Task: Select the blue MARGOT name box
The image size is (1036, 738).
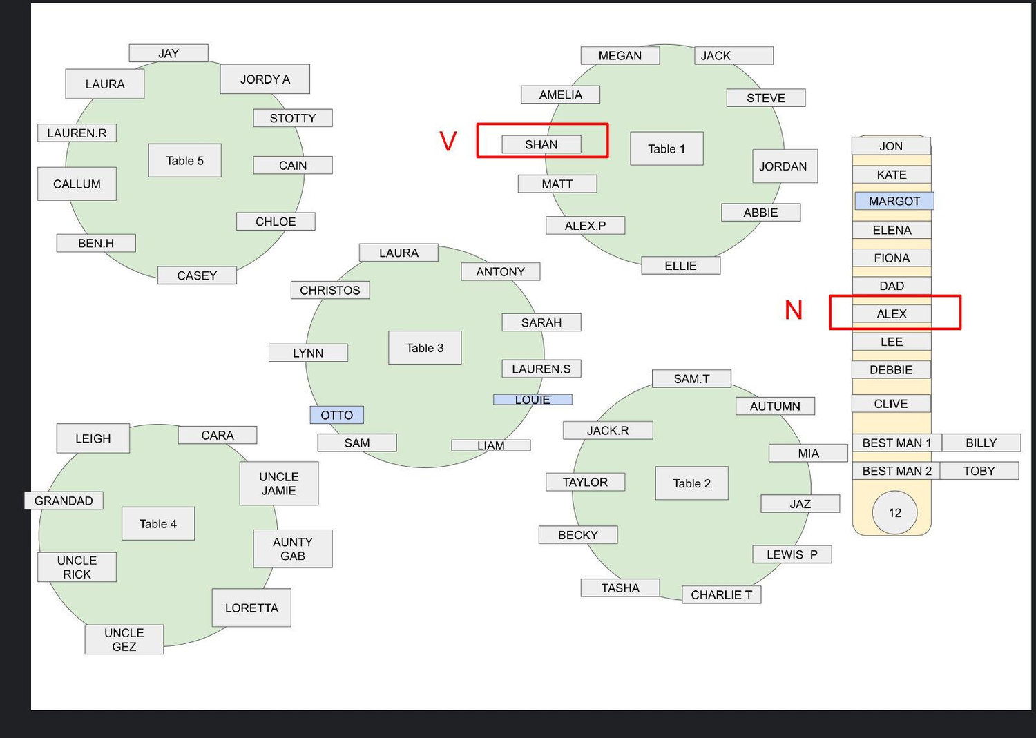Action: [894, 201]
